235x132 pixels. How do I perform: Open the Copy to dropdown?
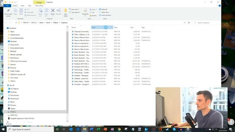46,12
